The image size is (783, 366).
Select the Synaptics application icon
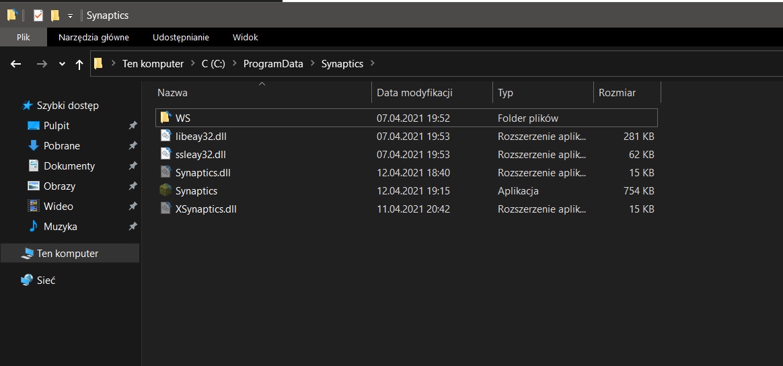(x=165, y=191)
